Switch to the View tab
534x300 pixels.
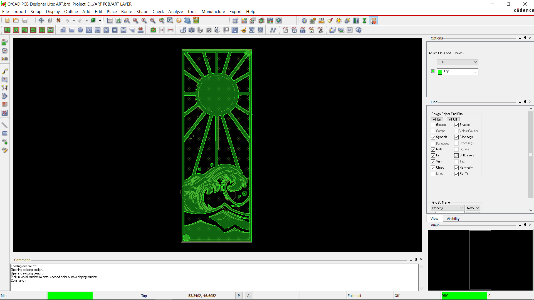click(x=434, y=219)
